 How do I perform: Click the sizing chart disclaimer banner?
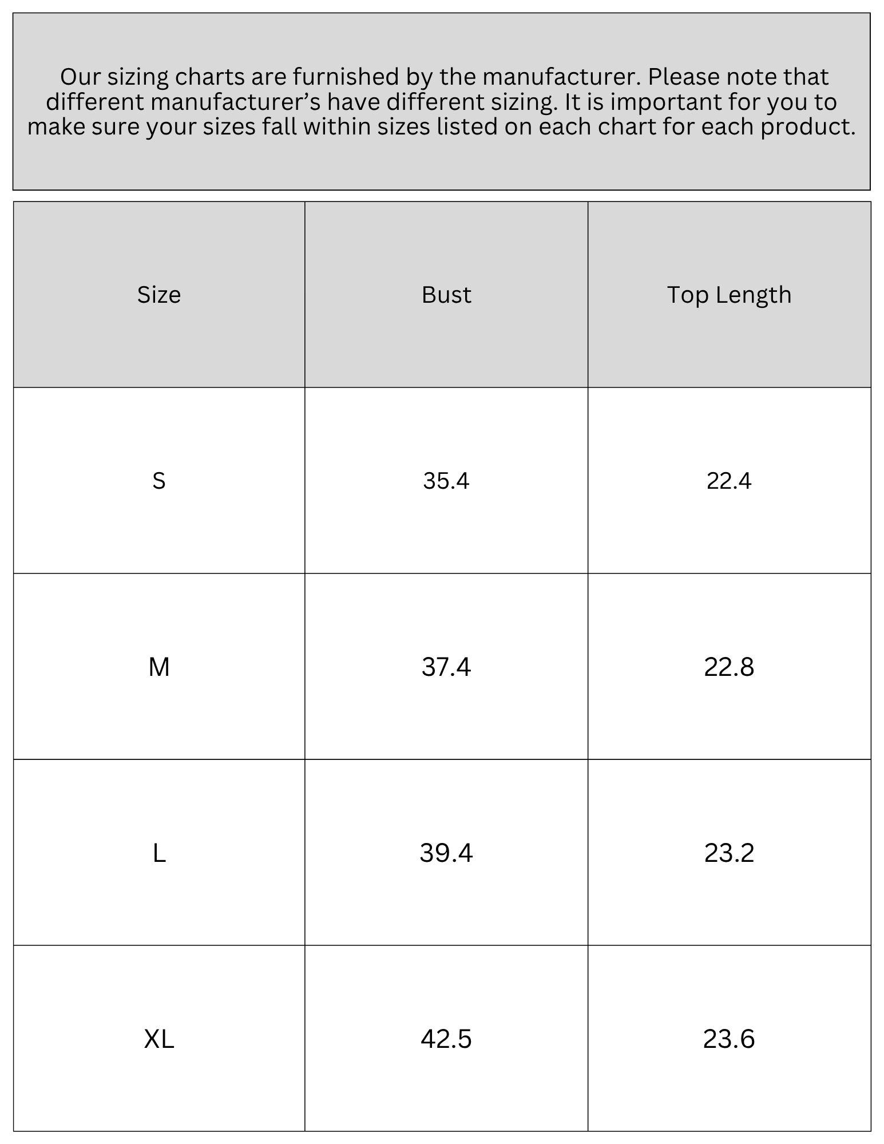click(442, 102)
